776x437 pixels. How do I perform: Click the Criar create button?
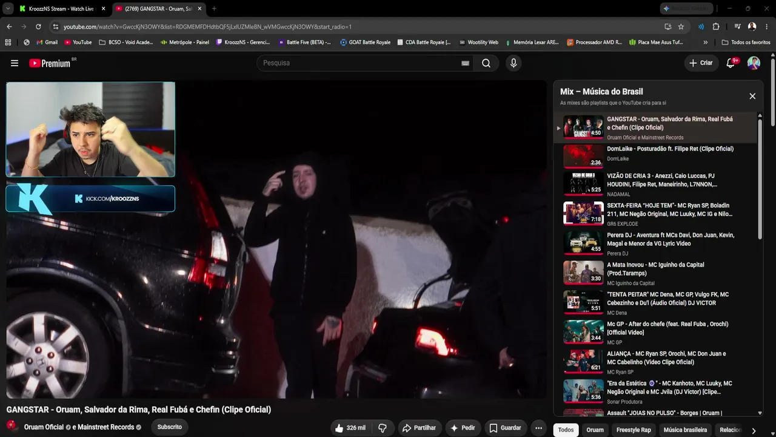701,63
